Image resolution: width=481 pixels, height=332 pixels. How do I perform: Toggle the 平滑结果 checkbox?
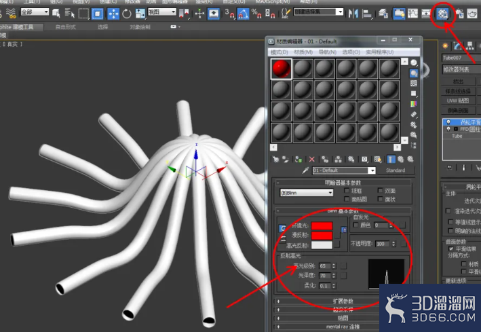pos(451,248)
